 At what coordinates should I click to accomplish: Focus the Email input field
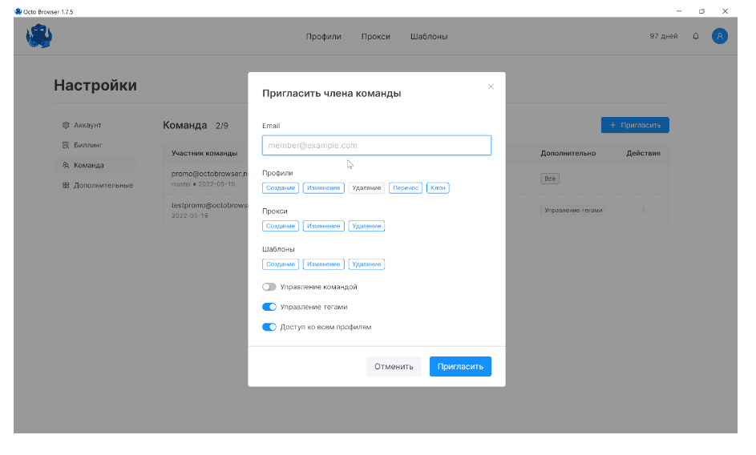[377, 146]
